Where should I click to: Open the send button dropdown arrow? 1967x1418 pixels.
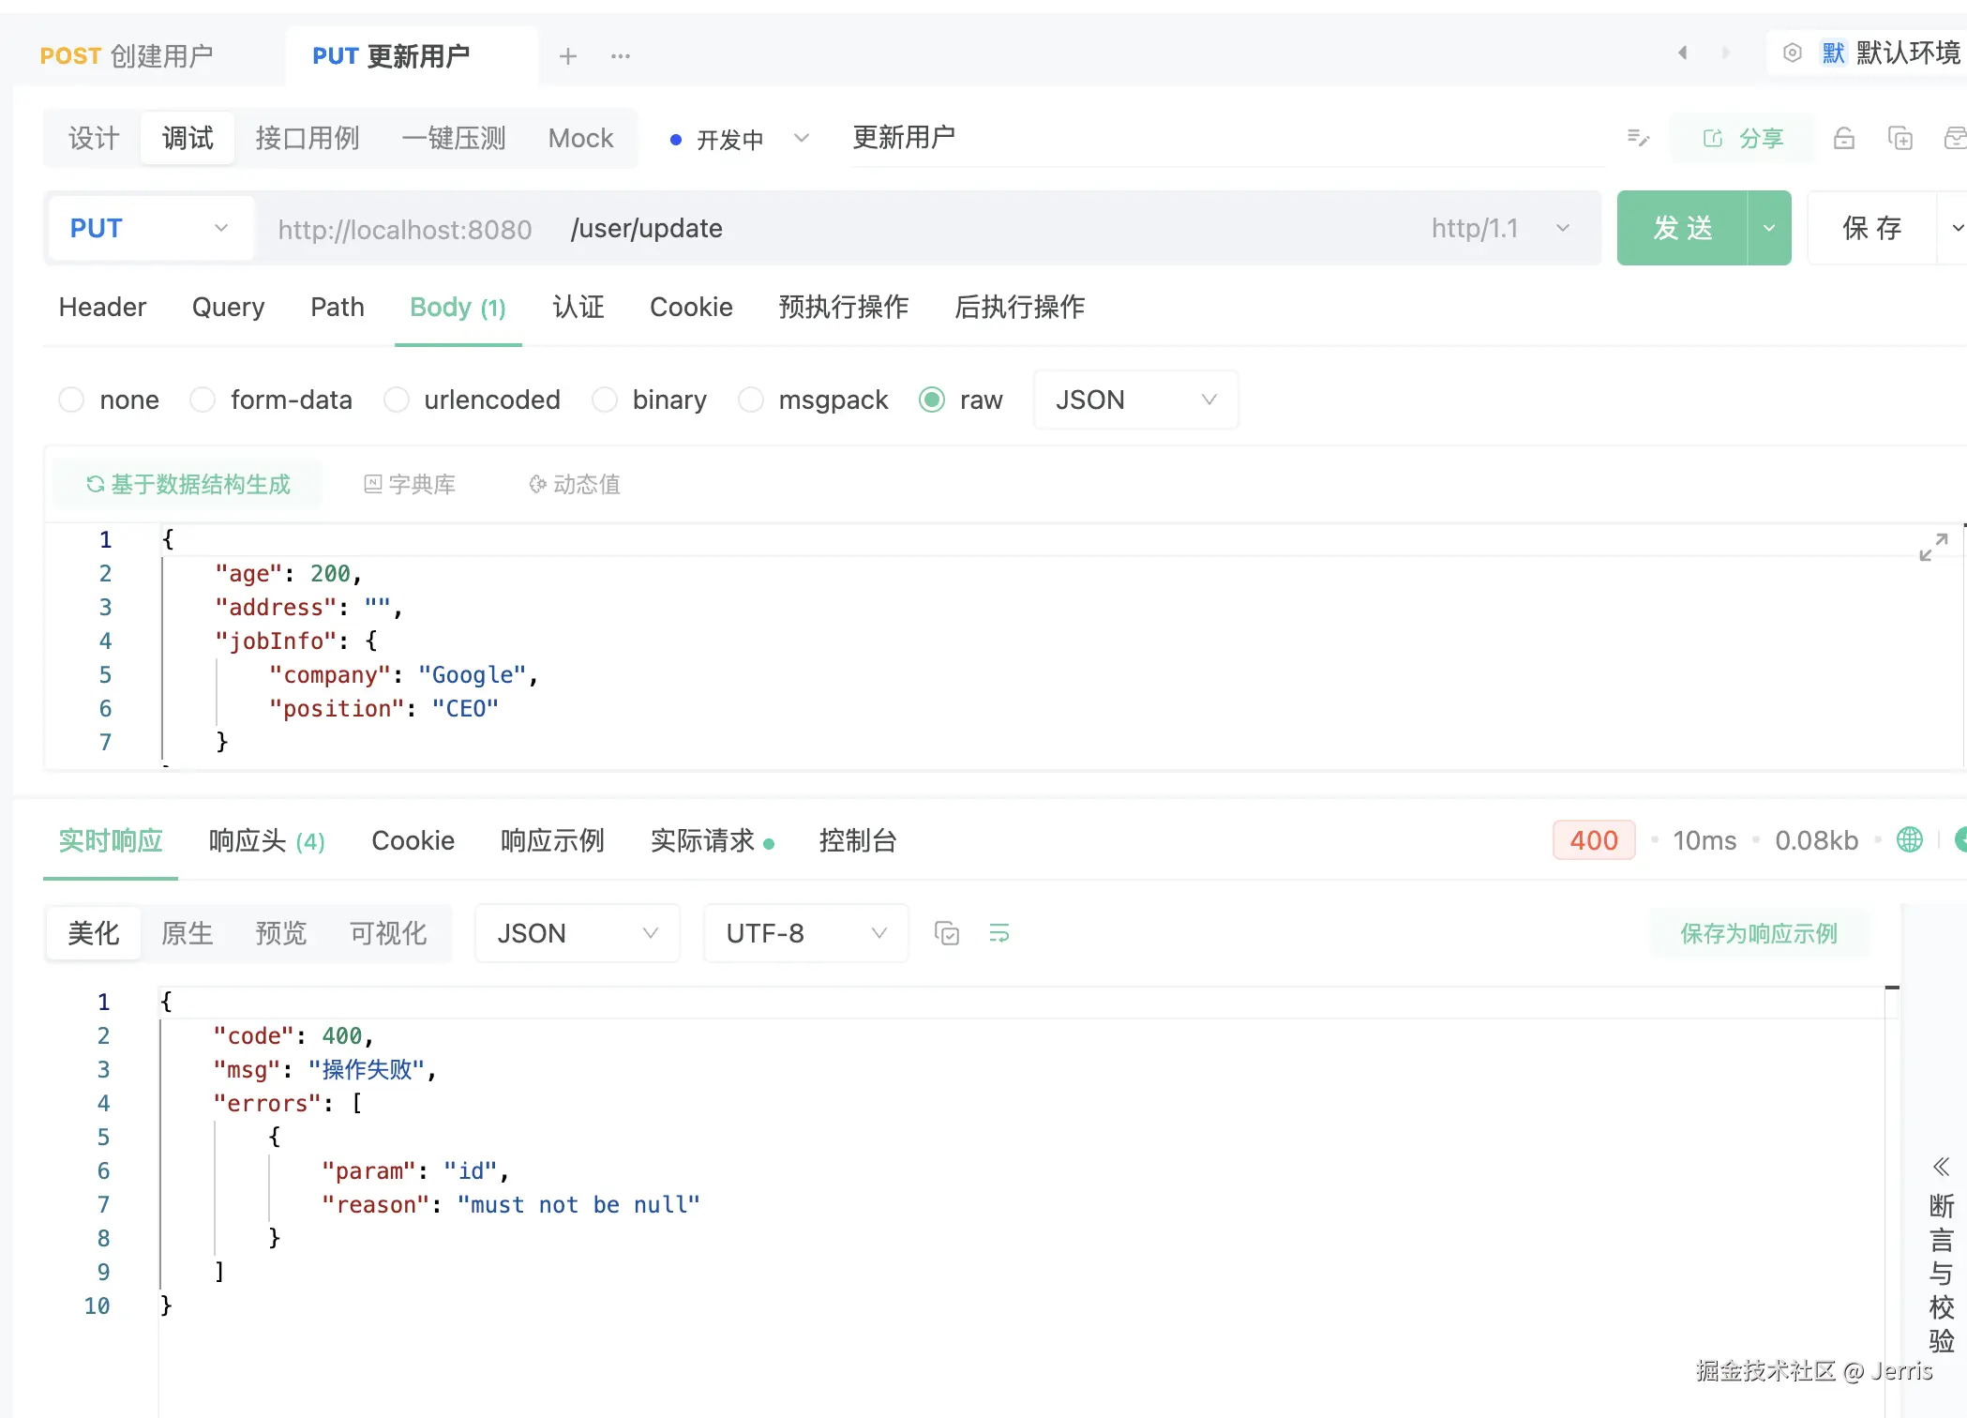1769,228
